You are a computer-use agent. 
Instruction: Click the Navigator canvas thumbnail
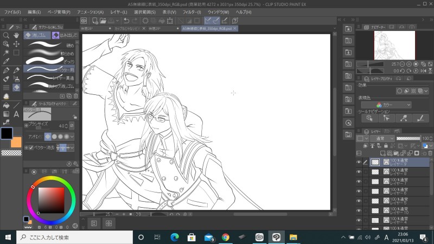tap(394, 45)
